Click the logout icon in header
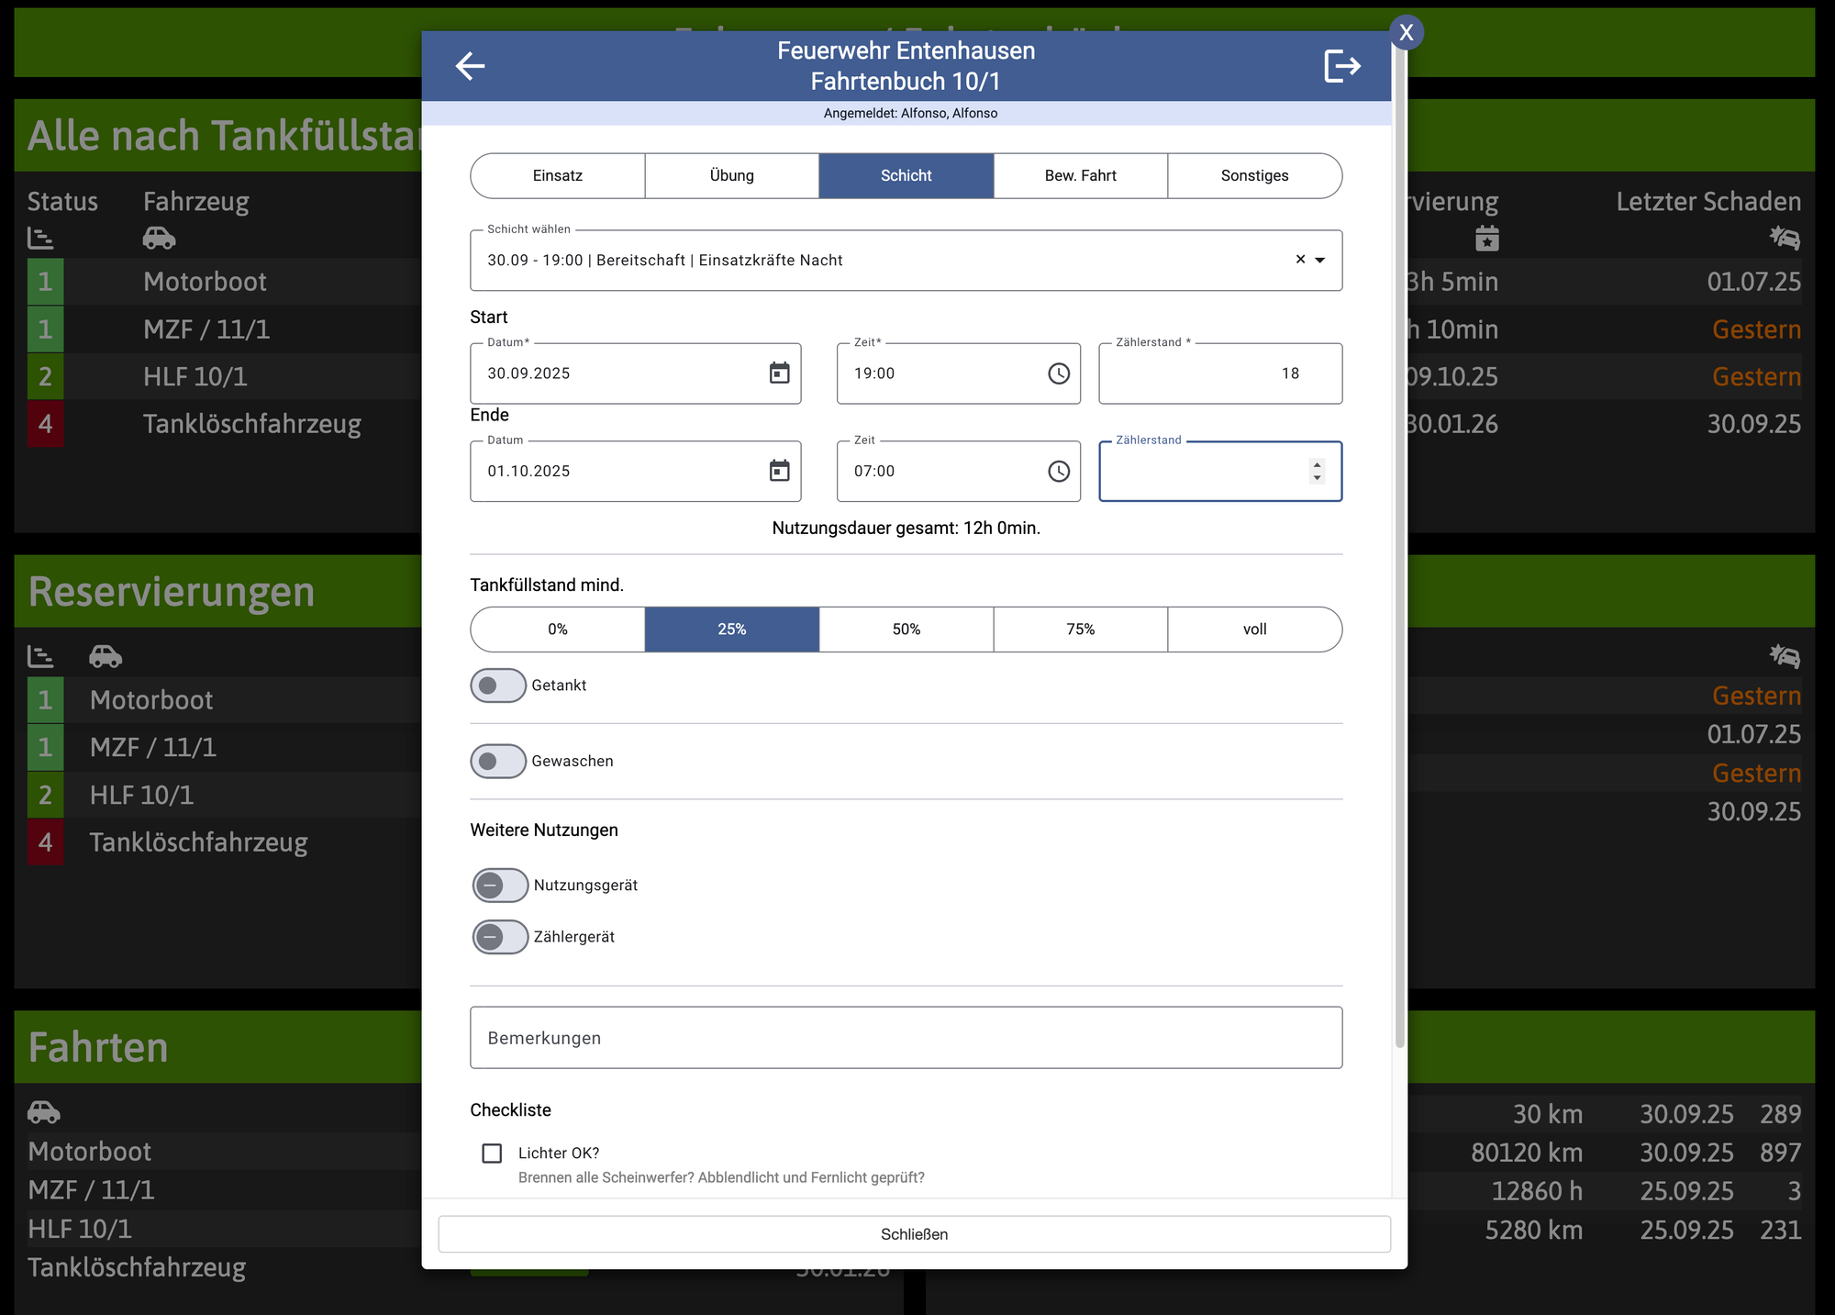1835x1315 pixels. pos(1341,66)
